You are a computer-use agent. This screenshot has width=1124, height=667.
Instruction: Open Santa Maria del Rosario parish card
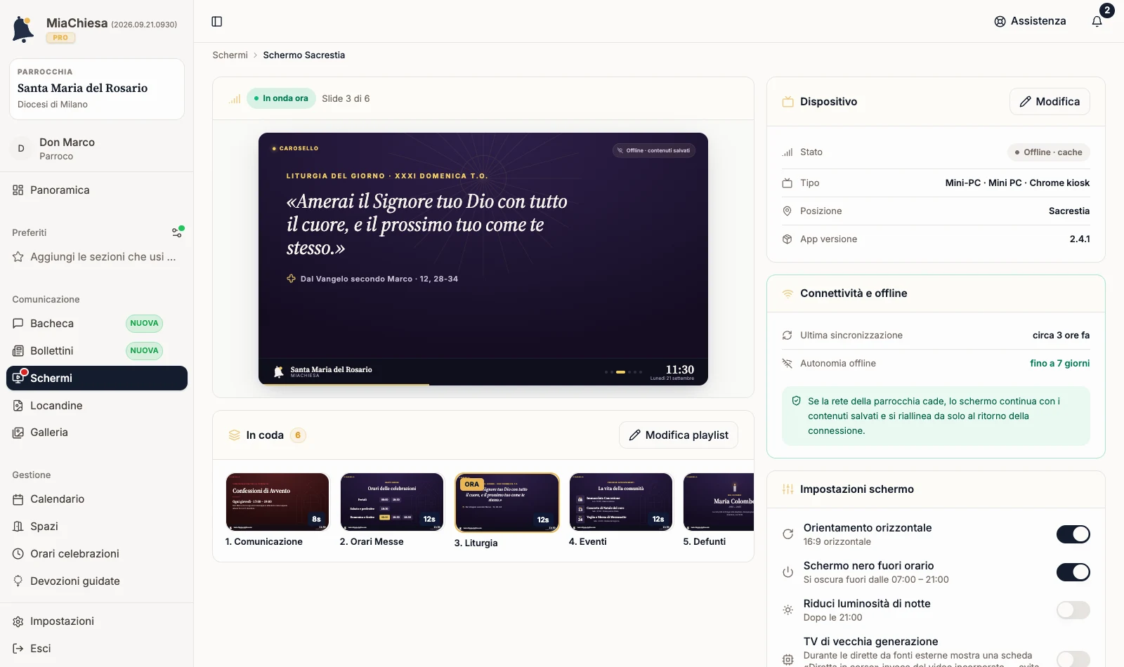97,89
